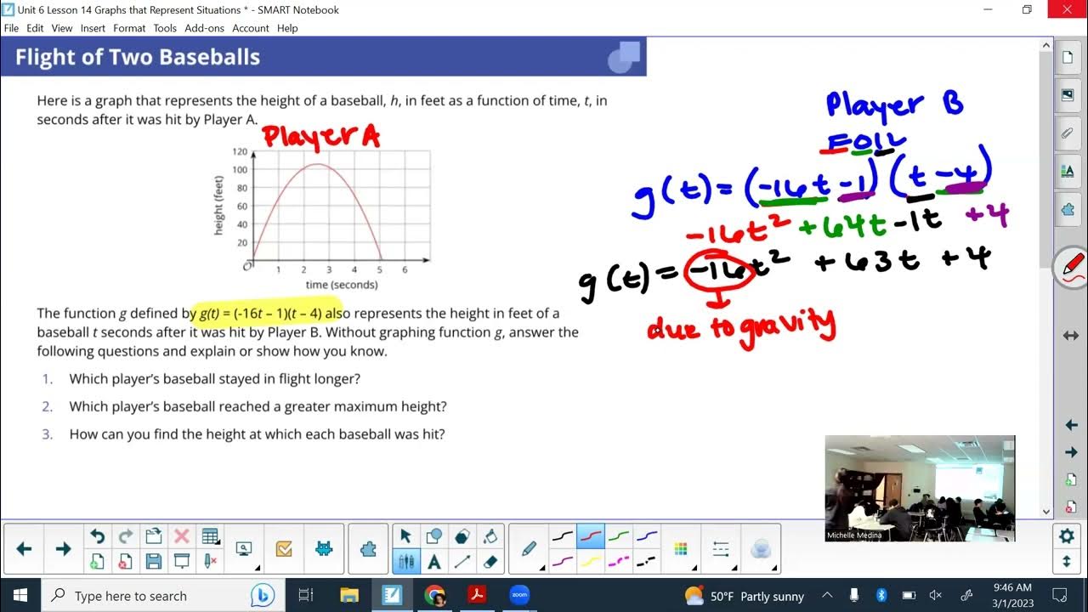
Task: Pick the yellow pen style
Action: coord(591,561)
